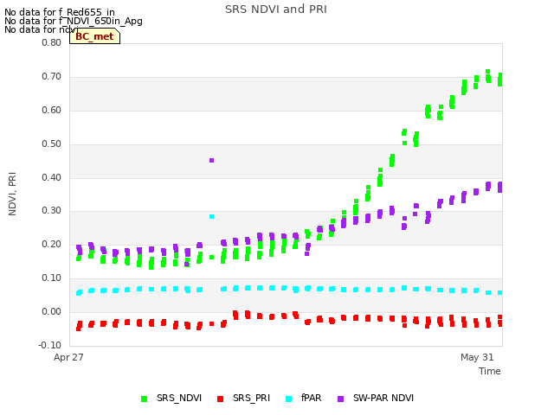Click the isolated cyan outlier point near 0.28
Viewport: 554px width, 415px height.
tap(211, 217)
